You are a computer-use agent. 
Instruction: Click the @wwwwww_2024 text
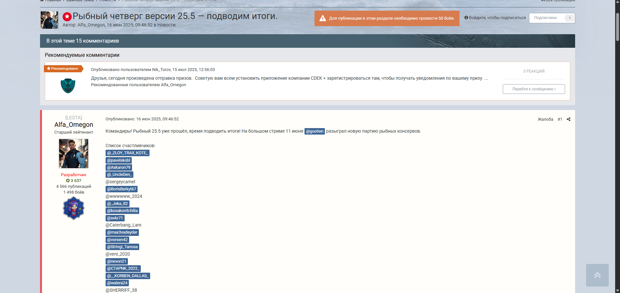pos(124,197)
